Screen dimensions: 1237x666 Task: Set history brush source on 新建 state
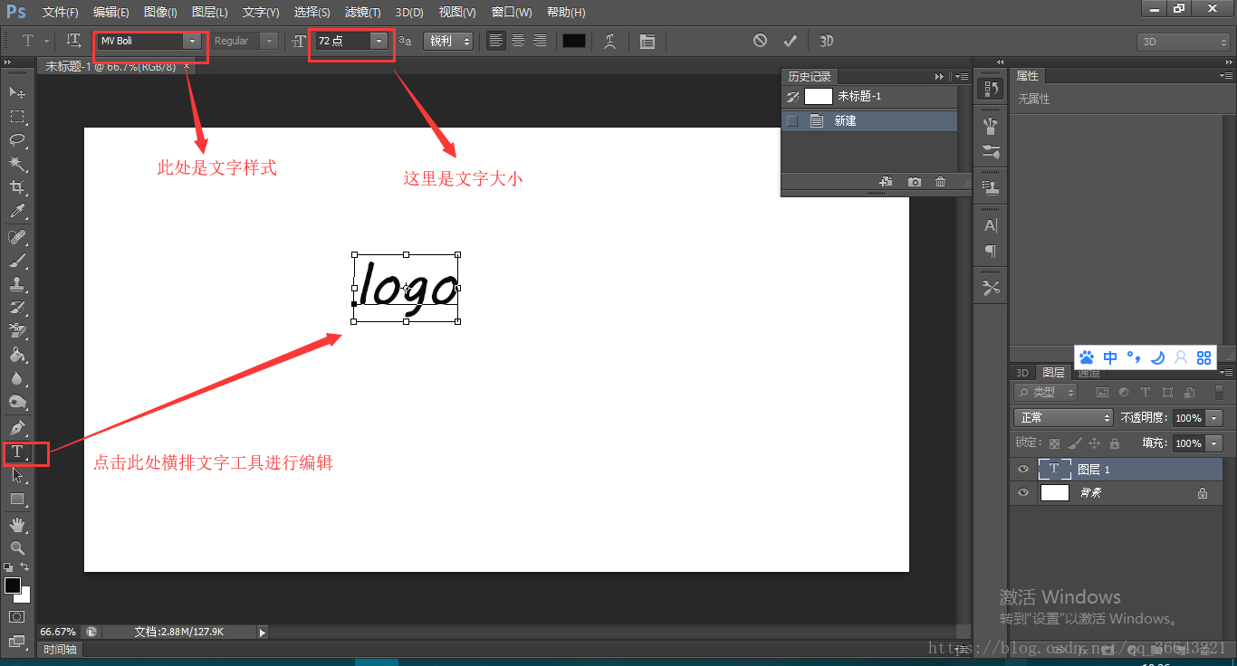tap(792, 120)
